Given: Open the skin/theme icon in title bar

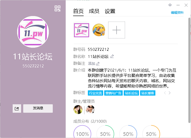Looking at the screenshot, I should (x=170, y=5).
